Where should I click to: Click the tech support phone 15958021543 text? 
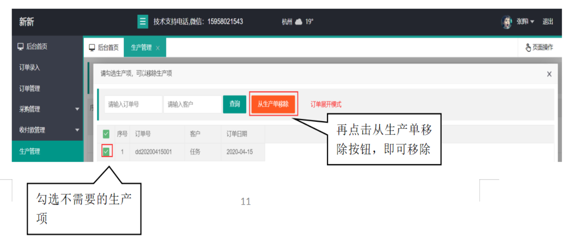[225, 21]
